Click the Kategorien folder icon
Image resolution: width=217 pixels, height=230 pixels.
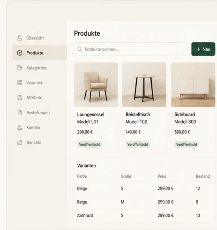coord(20,68)
